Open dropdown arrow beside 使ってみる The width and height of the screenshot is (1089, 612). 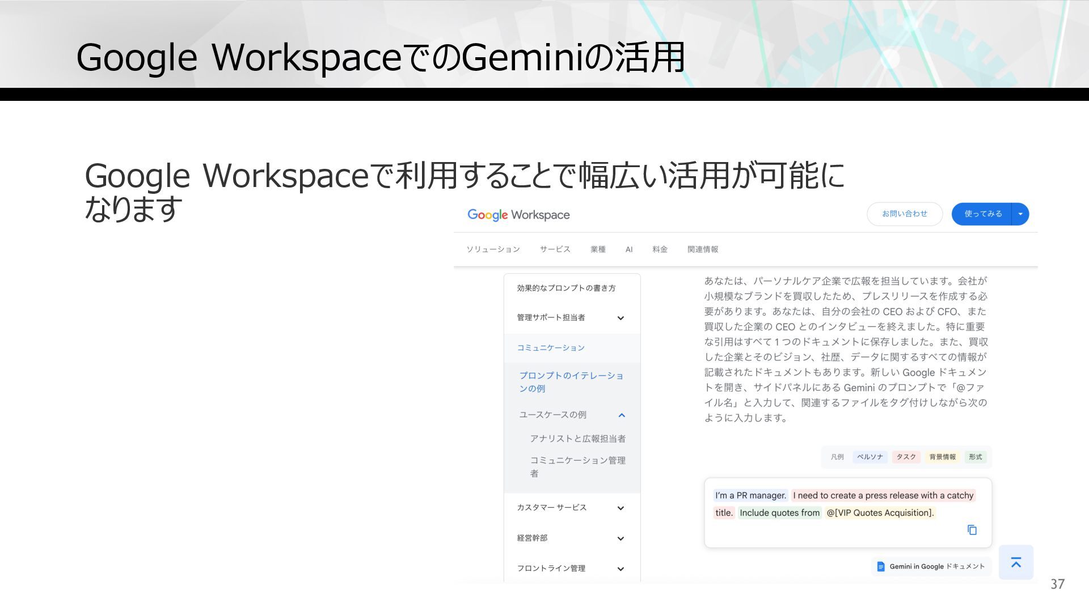(1020, 214)
